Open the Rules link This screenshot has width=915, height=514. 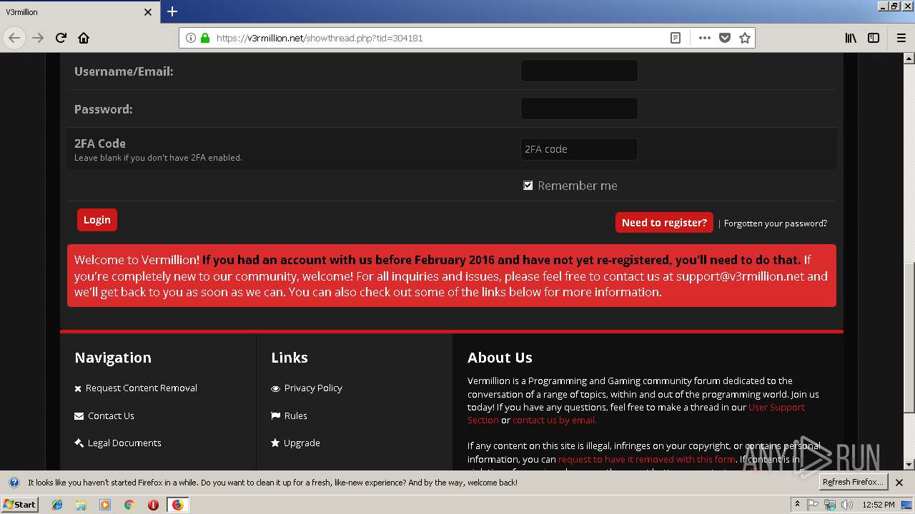(x=295, y=415)
